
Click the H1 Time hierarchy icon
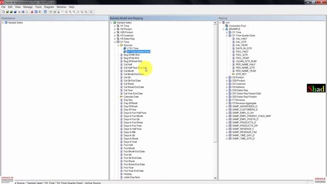point(118,26)
